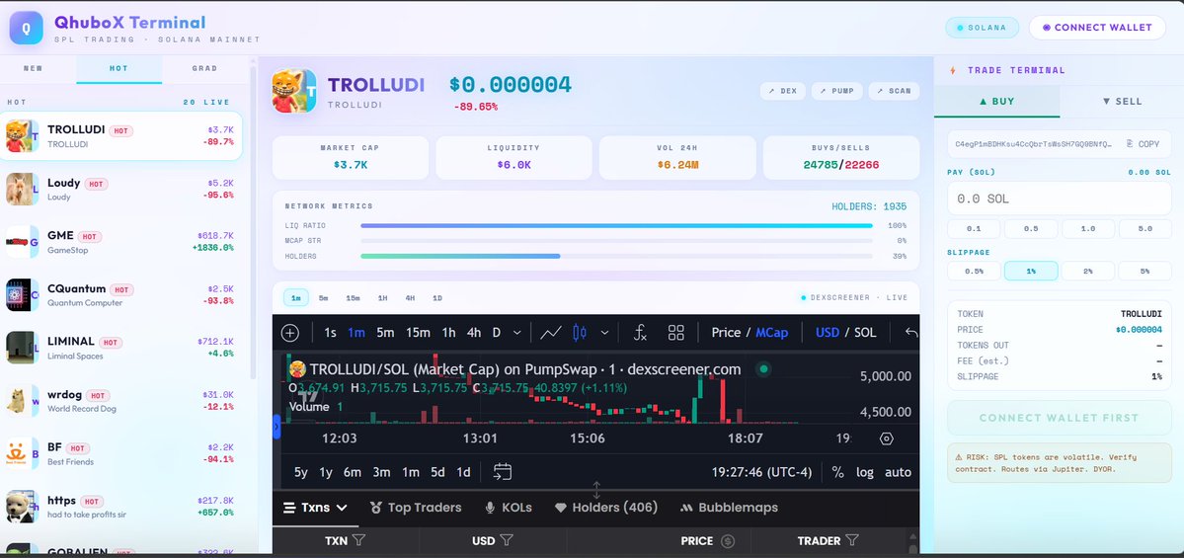Select the HOT tab
Screen dimensions: 1184x558
118,68
